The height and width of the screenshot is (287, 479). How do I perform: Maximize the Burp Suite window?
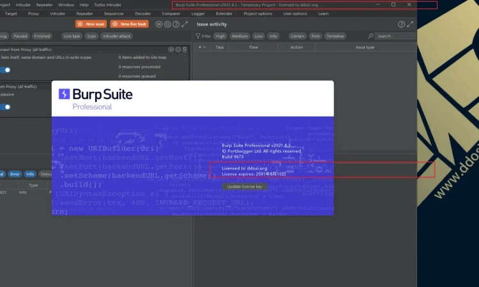pos(393,4)
